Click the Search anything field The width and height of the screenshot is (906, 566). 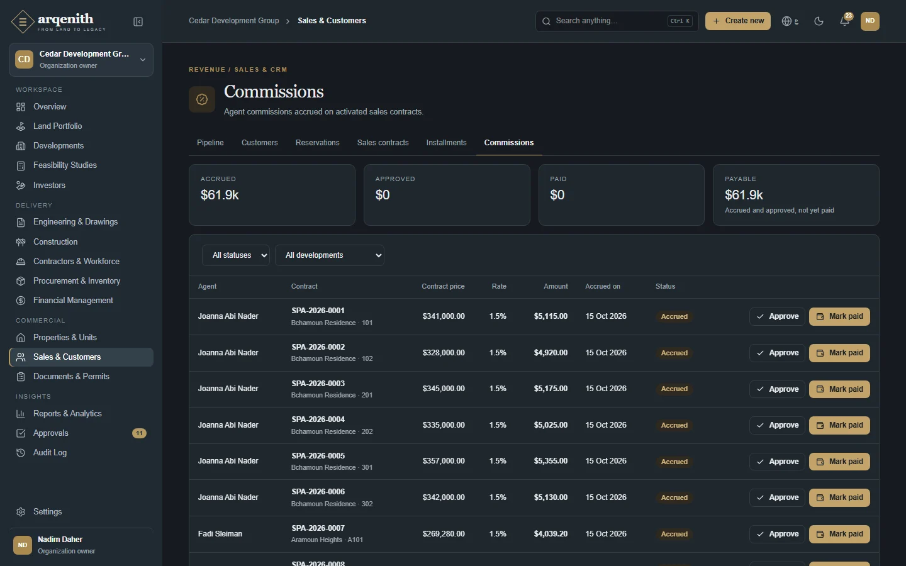617,21
